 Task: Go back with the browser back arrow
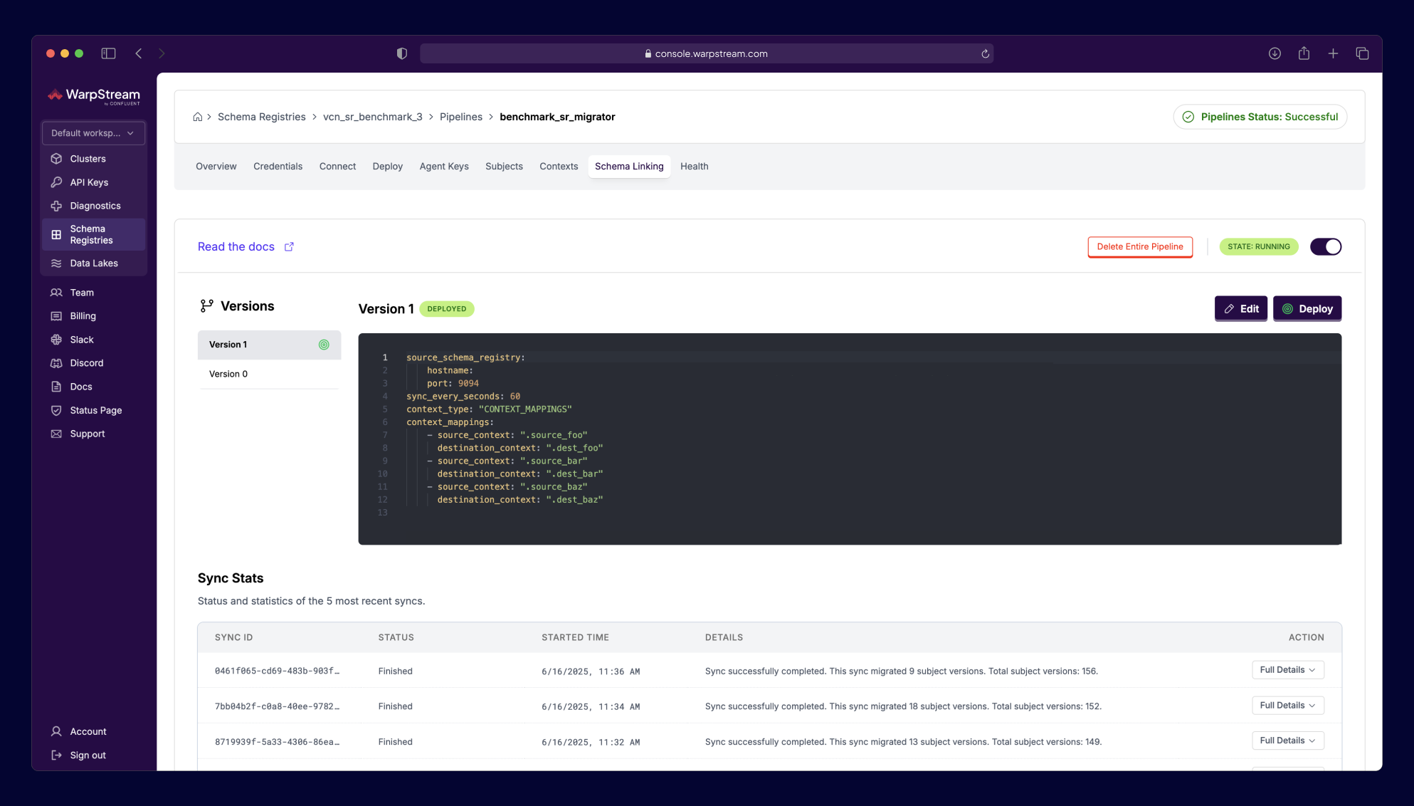[x=139, y=53]
